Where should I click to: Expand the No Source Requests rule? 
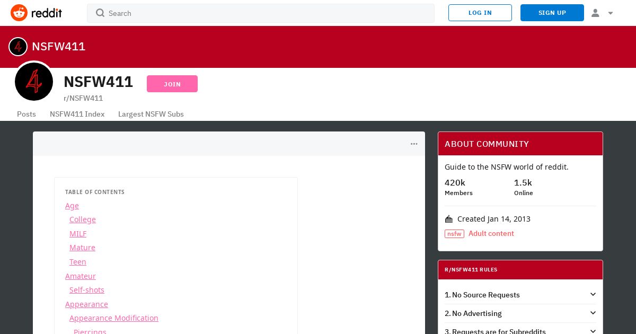click(520, 295)
